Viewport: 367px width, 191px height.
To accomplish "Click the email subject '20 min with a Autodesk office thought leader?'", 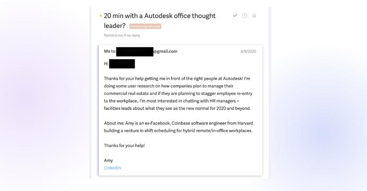I will pyautogui.click(x=160, y=16).
